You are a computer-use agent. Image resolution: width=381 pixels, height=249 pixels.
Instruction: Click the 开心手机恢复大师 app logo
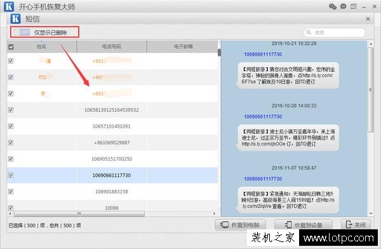coord(9,6)
